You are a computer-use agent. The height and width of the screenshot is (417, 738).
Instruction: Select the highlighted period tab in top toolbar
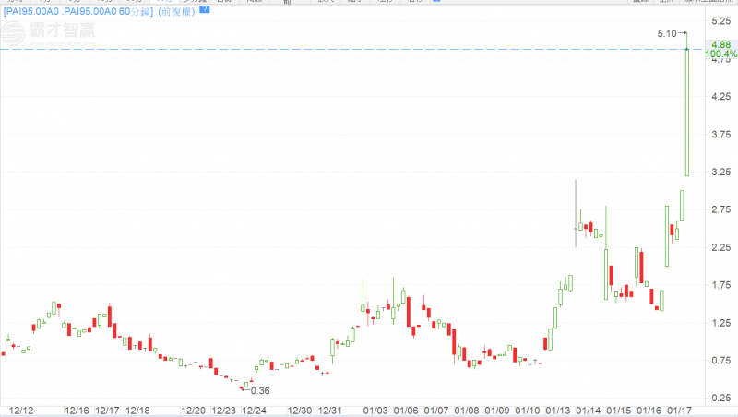point(164,2)
